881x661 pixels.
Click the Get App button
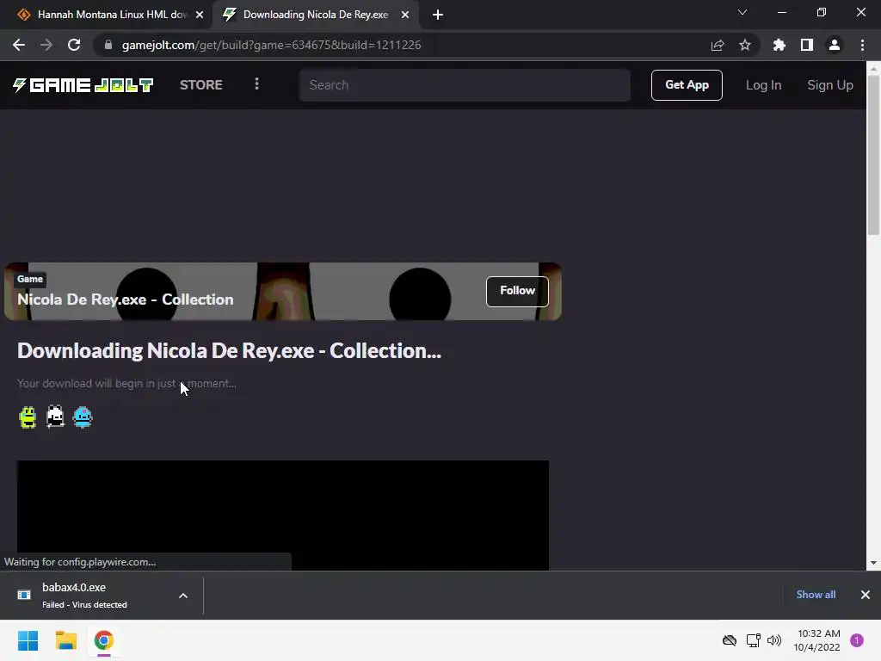[687, 85]
